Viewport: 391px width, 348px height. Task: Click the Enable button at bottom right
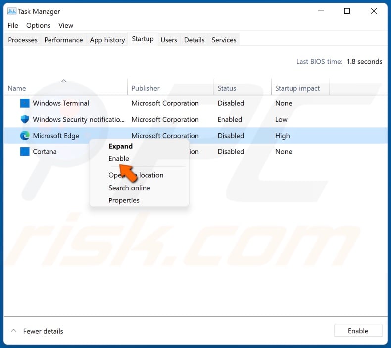[x=358, y=331]
